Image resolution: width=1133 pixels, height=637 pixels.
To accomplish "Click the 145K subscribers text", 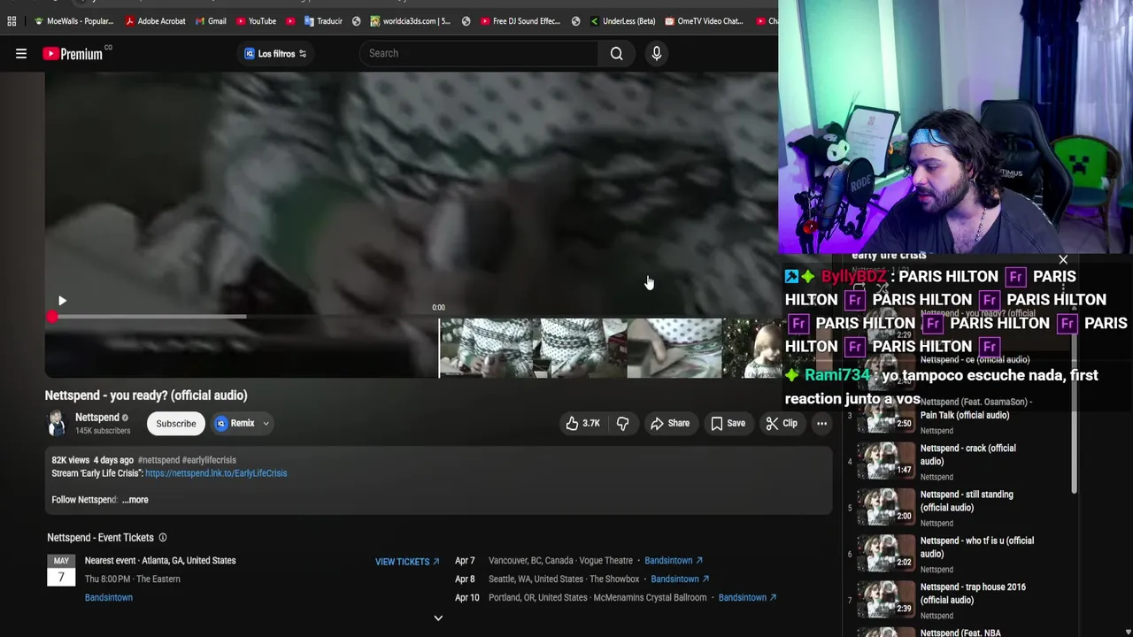I will click(103, 431).
